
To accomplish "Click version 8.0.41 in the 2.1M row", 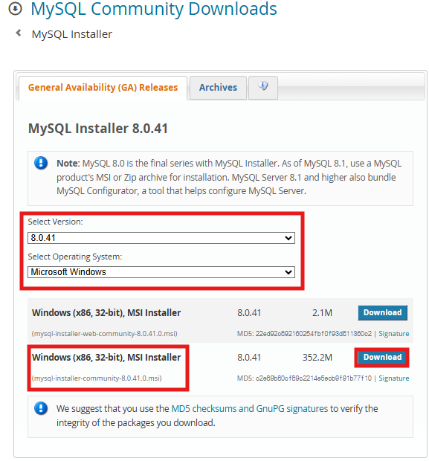I will [x=249, y=313].
